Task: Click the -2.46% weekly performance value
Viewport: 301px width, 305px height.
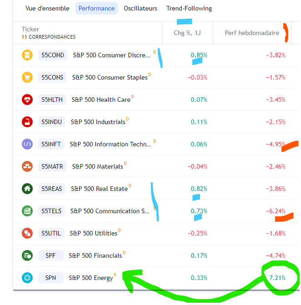Action: [x=276, y=166]
